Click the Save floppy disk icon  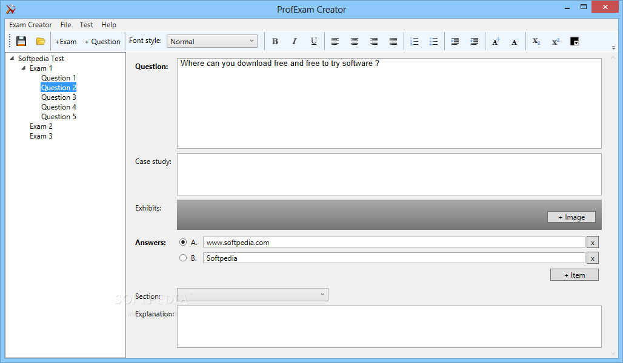pos(21,41)
